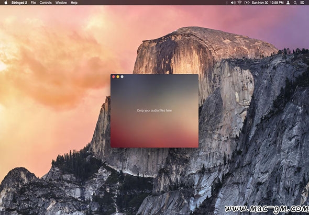Open the Apple menu
Image resolution: width=309 pixels, height=215 pixels.
(x=6, y=3)
